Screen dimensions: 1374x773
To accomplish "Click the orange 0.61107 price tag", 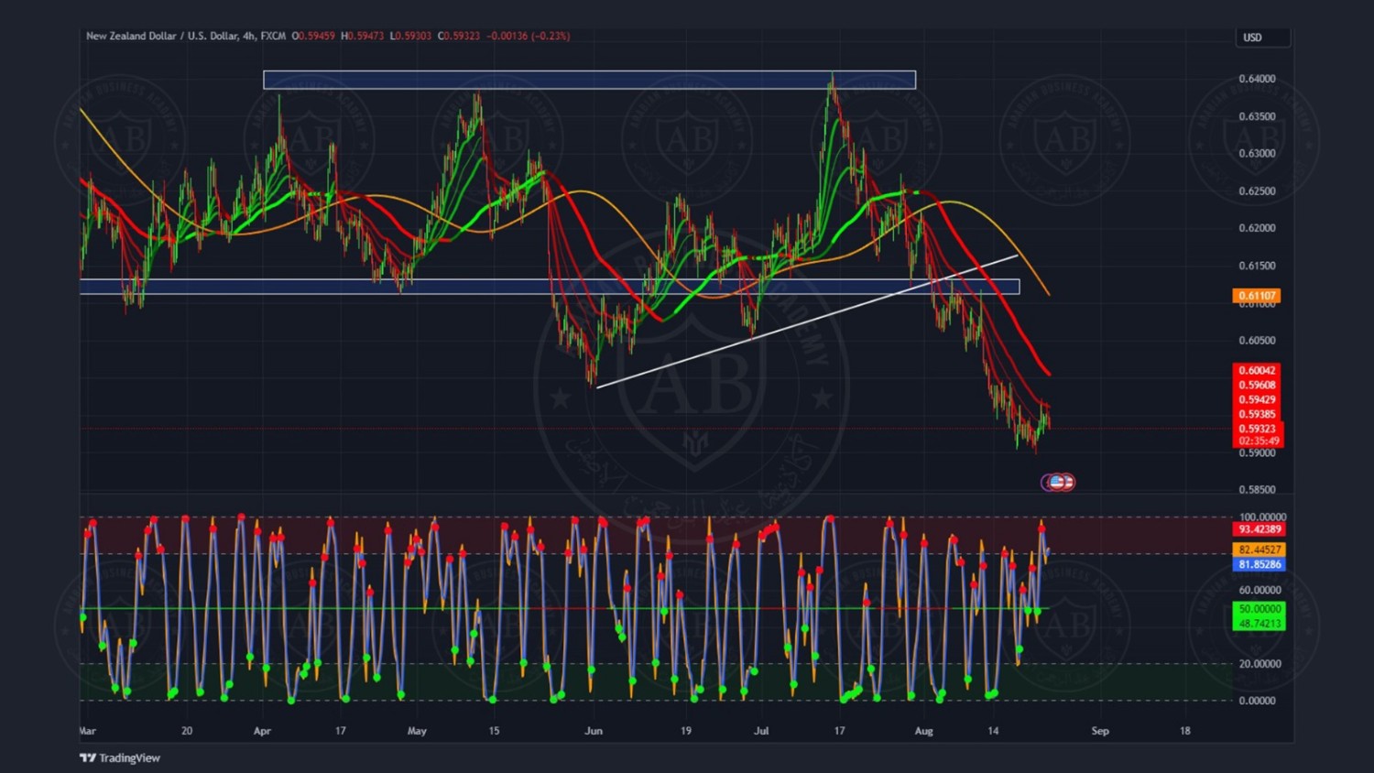I will tap(1257, 296).
